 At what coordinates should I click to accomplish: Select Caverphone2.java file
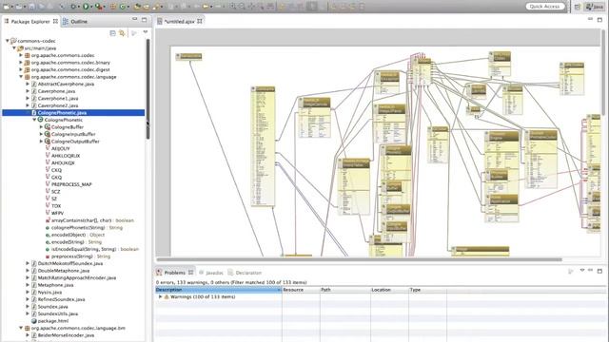(x=58, y=105)
